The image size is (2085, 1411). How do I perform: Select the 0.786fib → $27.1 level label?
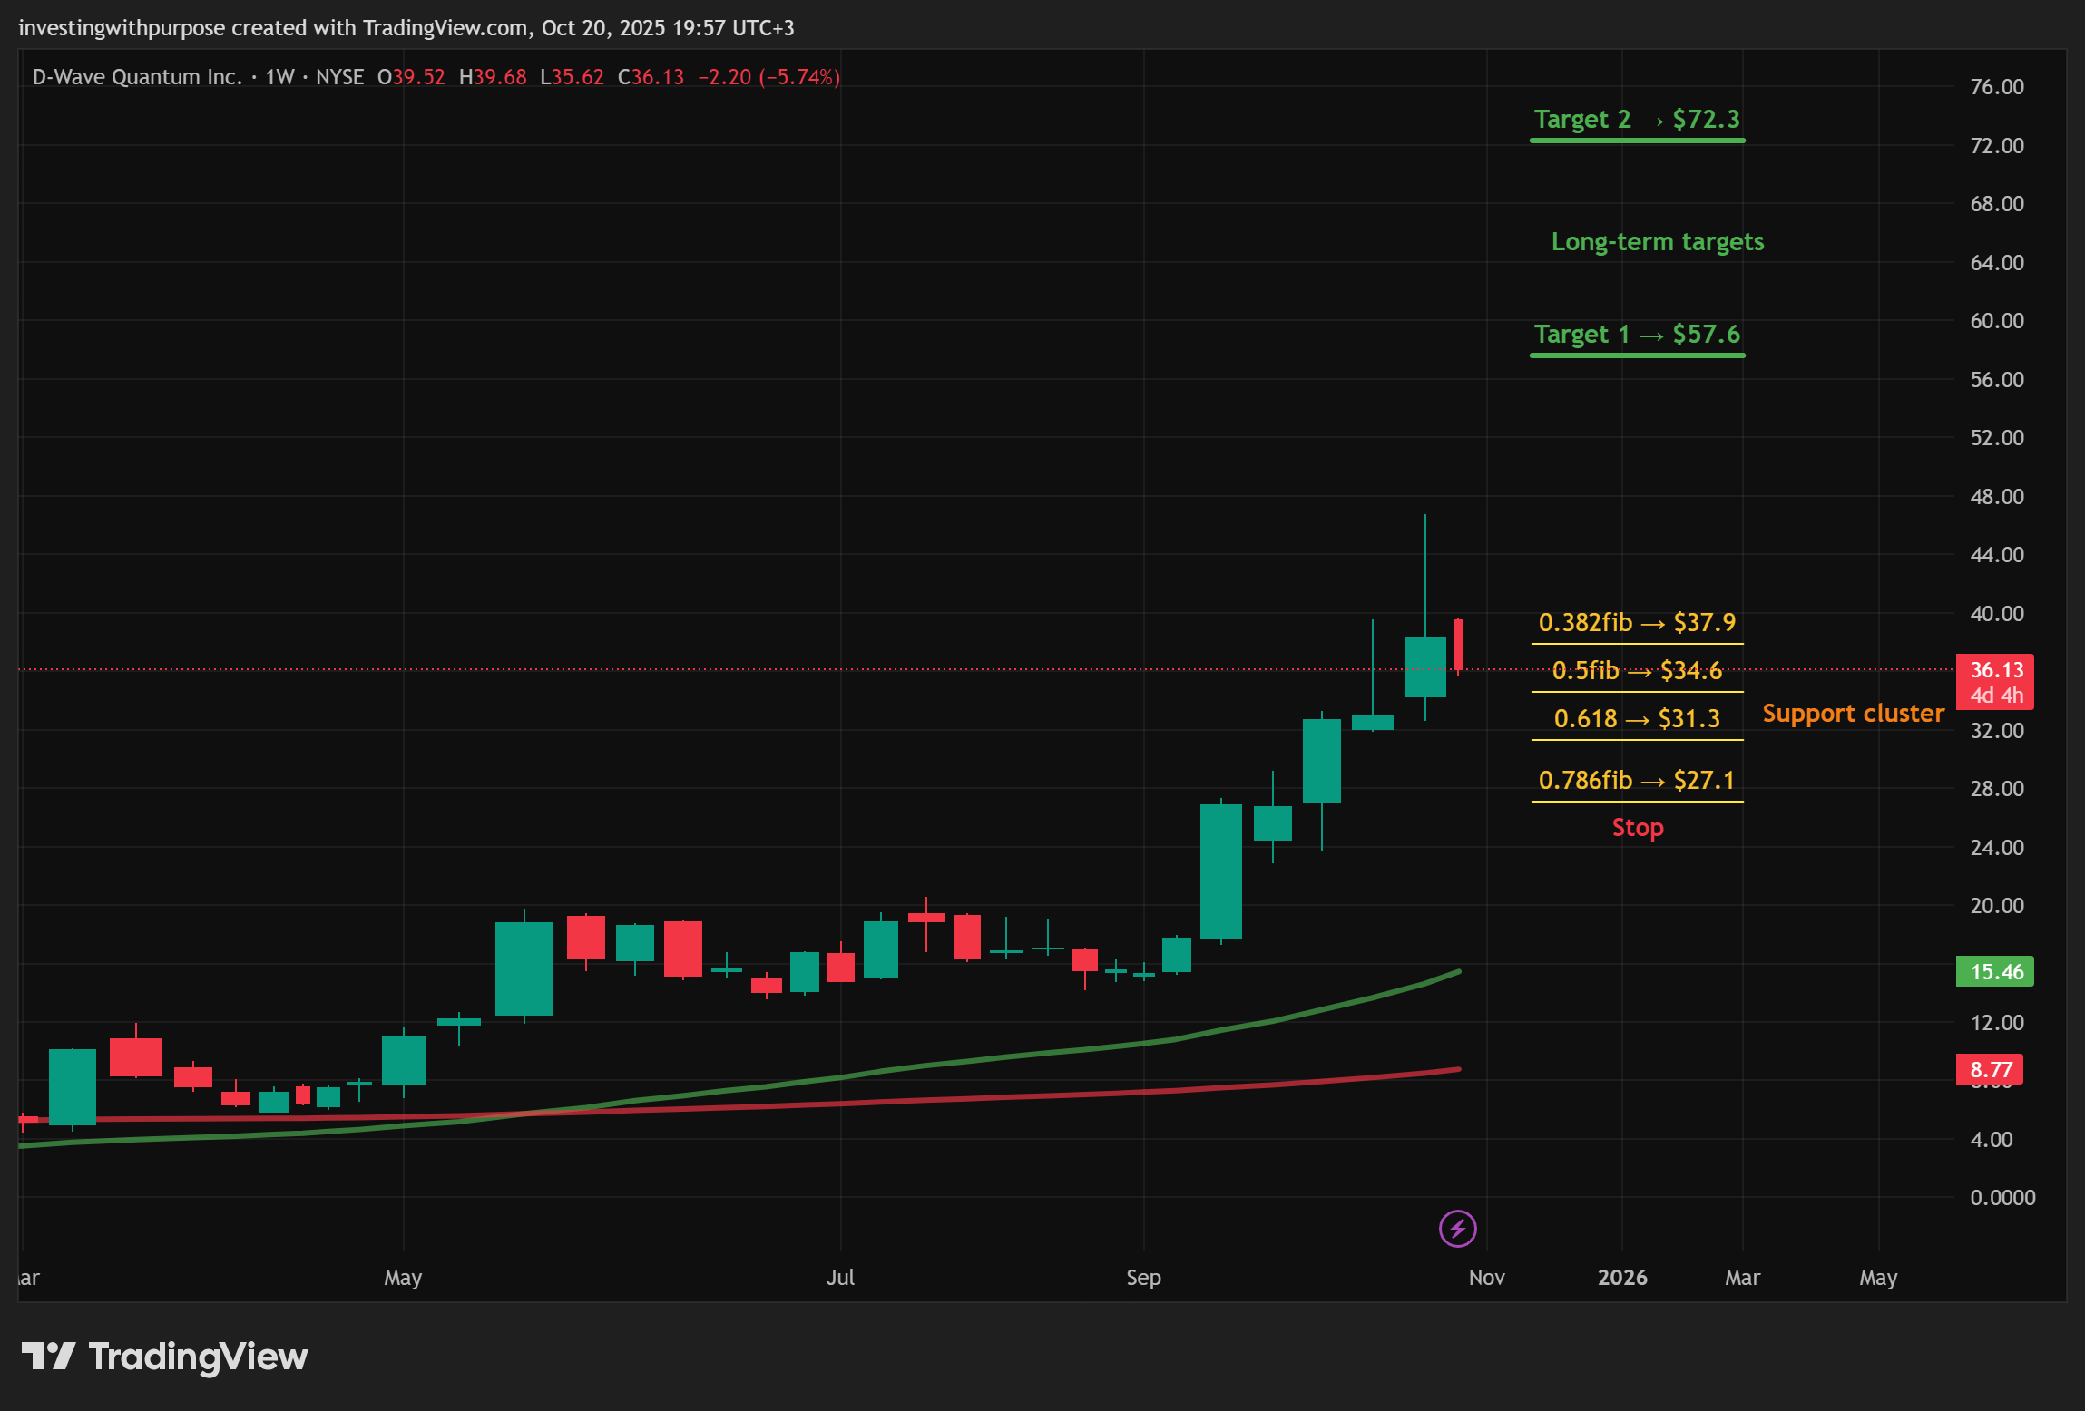click(1637, 781)
